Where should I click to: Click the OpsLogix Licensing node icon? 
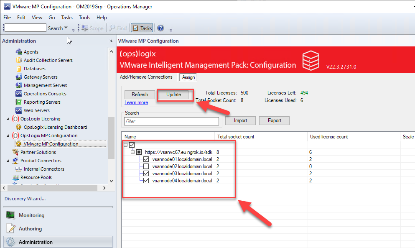tap(15, 119)
